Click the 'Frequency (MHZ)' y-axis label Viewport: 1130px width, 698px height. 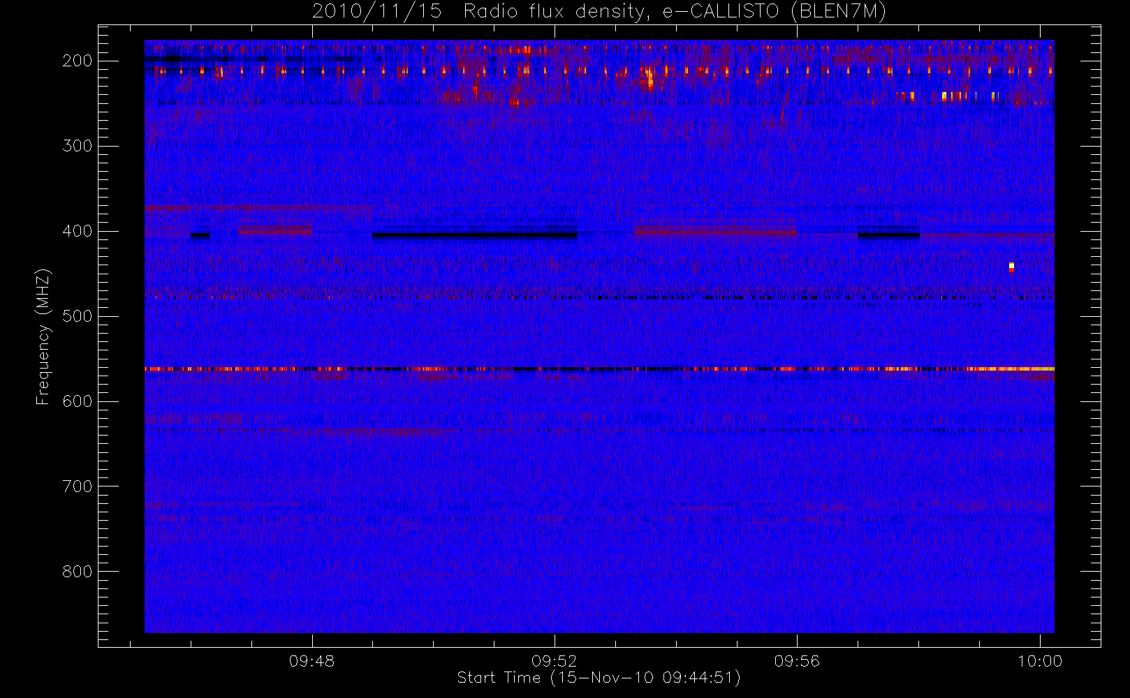tap(43, 336)
